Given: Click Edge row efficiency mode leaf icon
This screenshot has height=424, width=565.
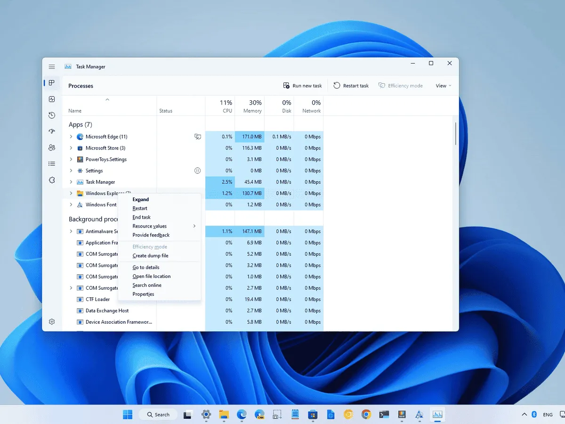Looking at the screenshot, I should point(198,137).
